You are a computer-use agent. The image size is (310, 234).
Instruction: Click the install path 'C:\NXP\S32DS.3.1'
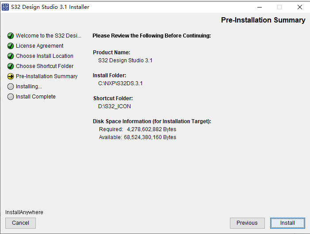coord(120,83)
